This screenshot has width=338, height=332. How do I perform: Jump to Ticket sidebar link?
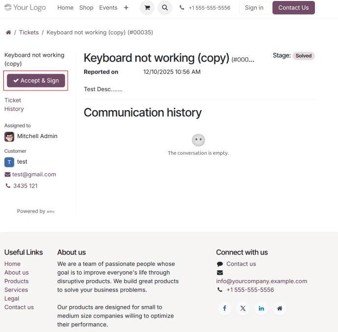(x=13, y=100)
